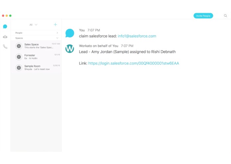Click the 'claim salesforce lead:' message text
Screen dimensions: 231x164
[x=98, y=36]
